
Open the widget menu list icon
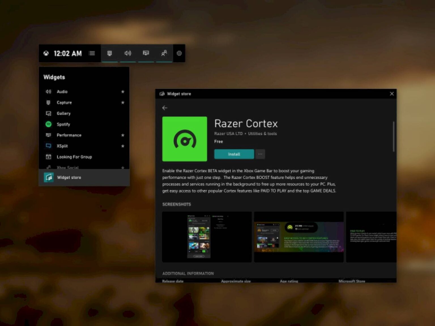coord(92,53)
